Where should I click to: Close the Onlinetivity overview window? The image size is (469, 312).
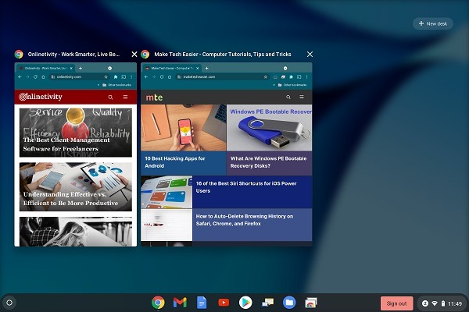tap(134, 54)
